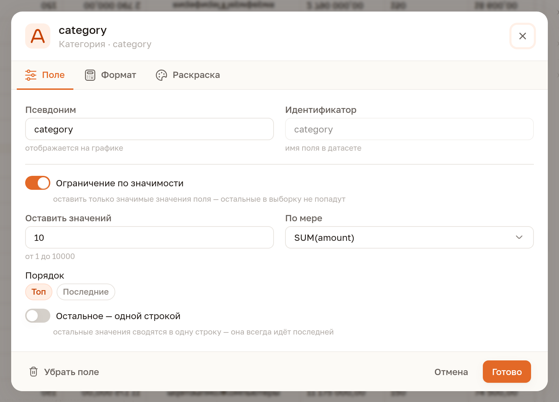Screen dimensions: 559x402
Task: Enable the Остальное — одной строкой switch
Action: pyautogui.click(x=38, y=316)
